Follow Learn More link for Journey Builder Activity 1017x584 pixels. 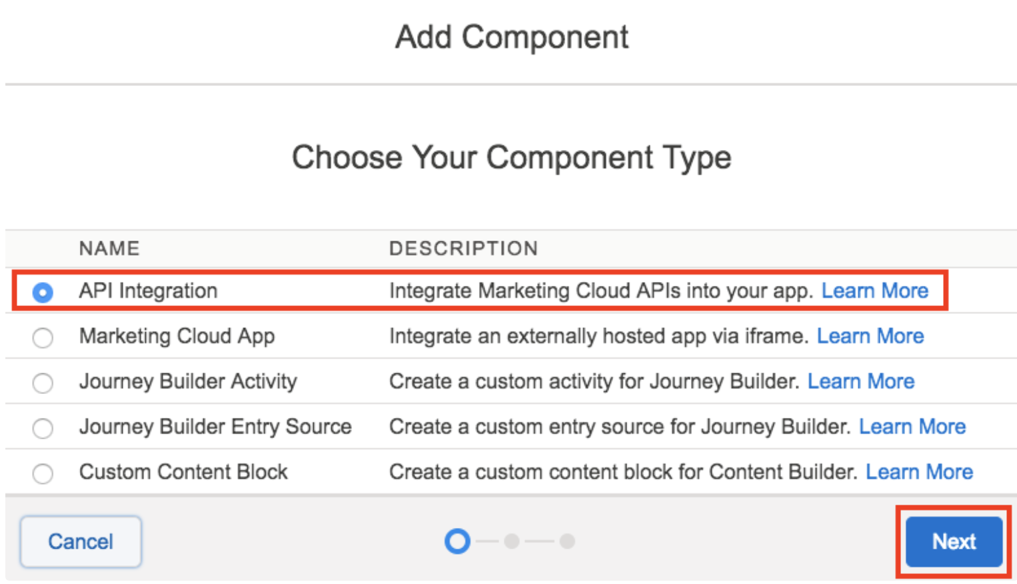860,381
